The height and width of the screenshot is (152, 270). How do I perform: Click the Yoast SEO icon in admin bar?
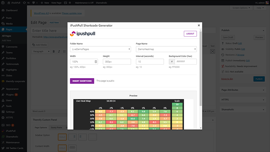click(x=65, y=3)
